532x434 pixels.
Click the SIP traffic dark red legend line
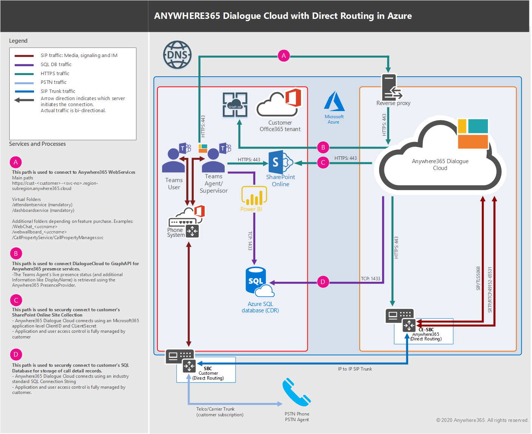pos(24,56)
